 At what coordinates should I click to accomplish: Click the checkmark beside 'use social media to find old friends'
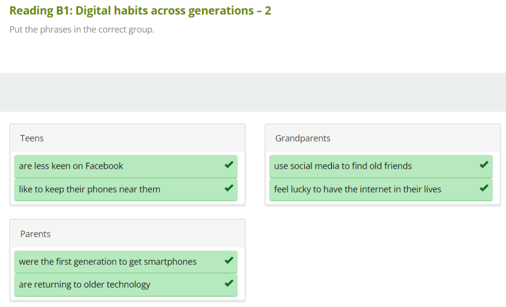click(484, 165)
